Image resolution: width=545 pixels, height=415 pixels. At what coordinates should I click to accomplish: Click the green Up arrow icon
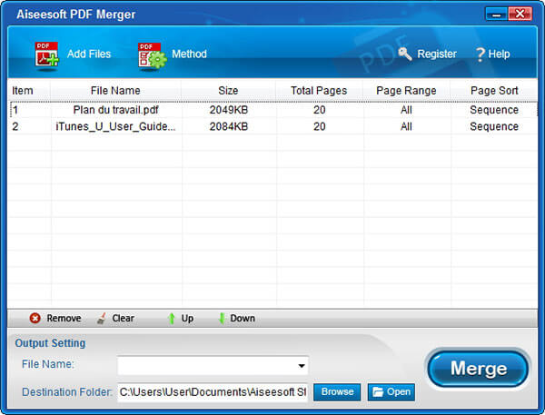point(172,318)
